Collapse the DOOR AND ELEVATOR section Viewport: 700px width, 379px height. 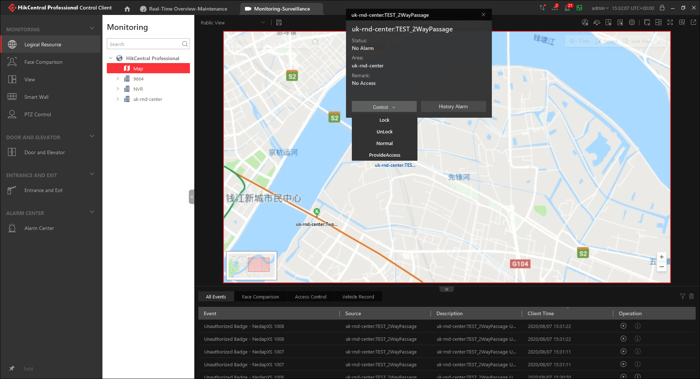point(92,136)
